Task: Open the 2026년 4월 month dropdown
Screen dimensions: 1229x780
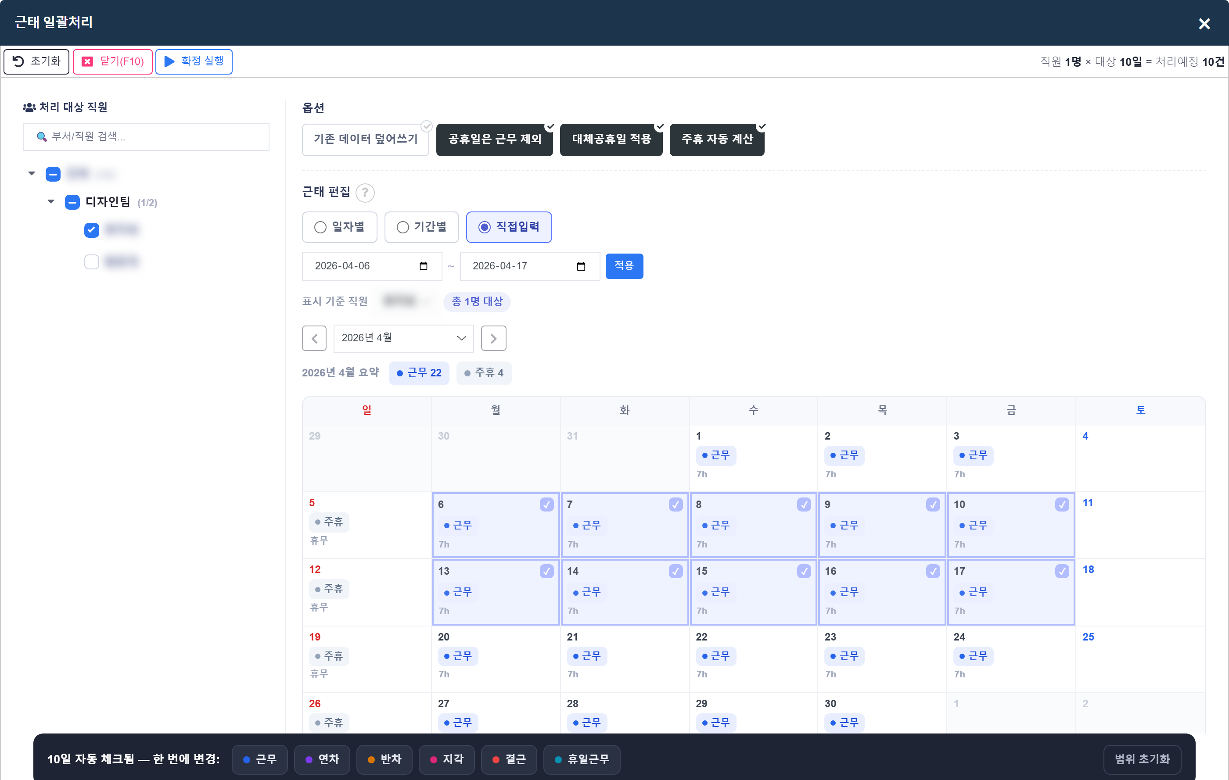Action: (403, 338)
